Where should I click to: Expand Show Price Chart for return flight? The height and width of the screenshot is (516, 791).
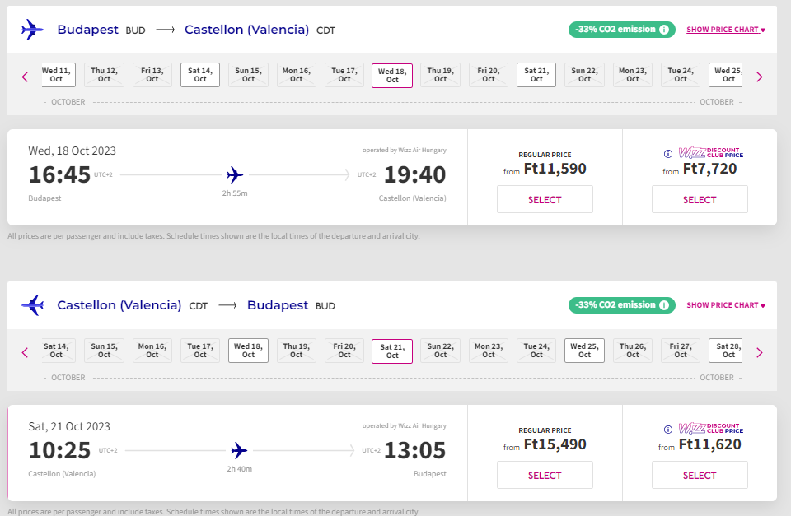pyautogui.click(x=725, y=305)
